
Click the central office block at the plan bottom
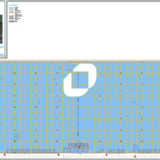tap(78, 148)
